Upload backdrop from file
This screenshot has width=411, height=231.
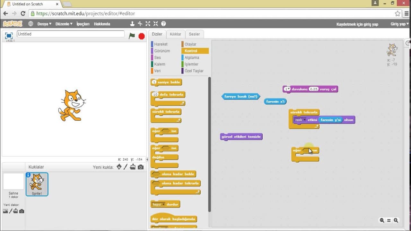click(x=16, y=211)
